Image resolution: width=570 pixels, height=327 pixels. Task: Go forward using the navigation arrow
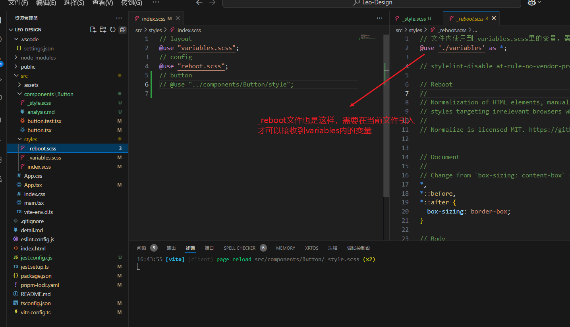pyautogui.click(x=213, y=2)
